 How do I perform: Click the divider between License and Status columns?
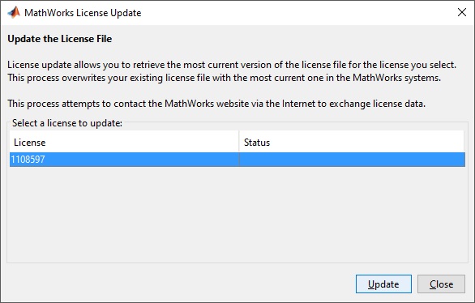(239, 142)
